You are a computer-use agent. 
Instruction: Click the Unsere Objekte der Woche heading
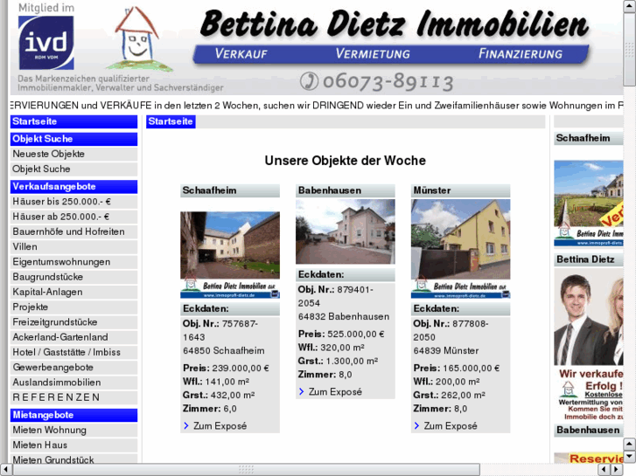(x=346, y=161)
